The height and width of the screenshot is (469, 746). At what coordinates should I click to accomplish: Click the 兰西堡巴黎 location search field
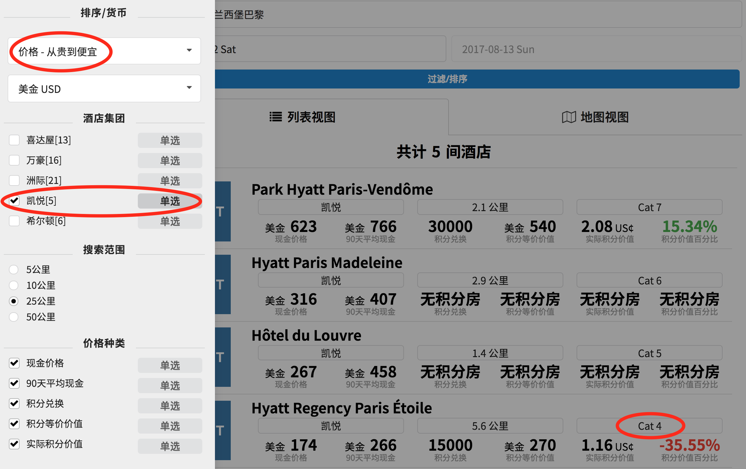click(478, 14)
